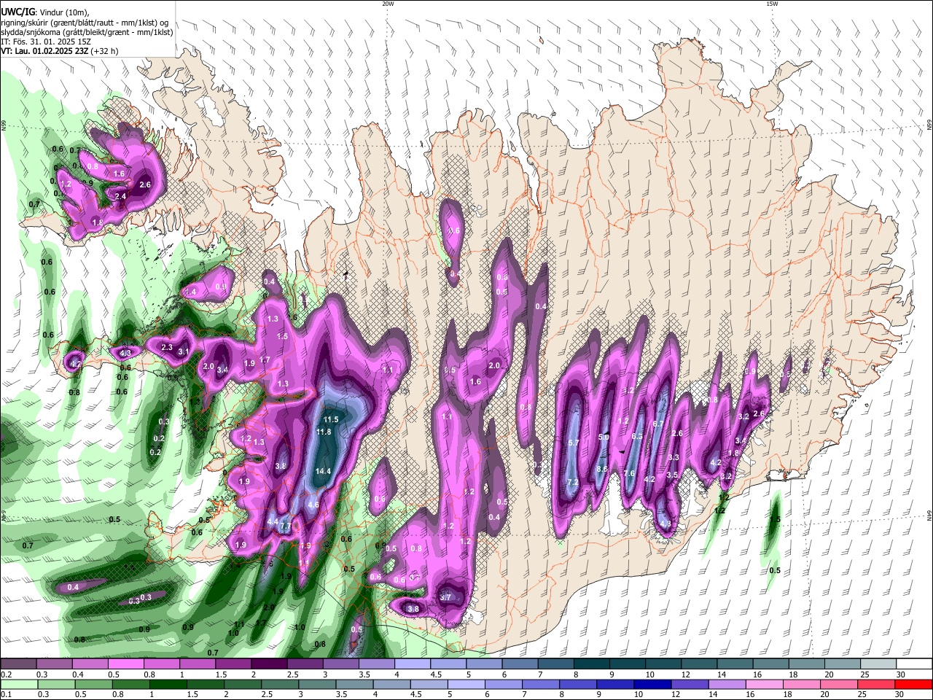Select the 7.6 value on the map

click(630, 473)
